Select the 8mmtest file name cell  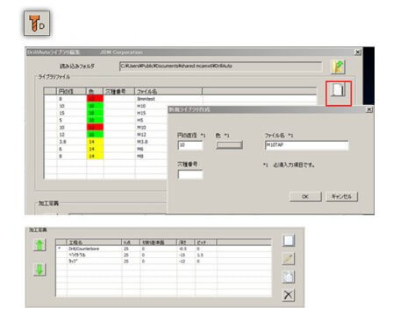[x=146, y=99]
